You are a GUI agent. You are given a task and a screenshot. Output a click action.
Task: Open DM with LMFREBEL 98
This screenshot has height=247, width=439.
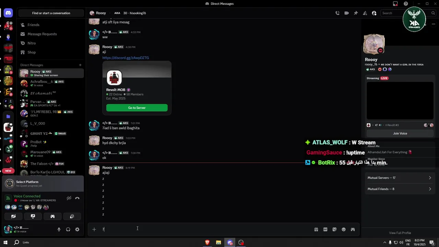click(51, 113)
